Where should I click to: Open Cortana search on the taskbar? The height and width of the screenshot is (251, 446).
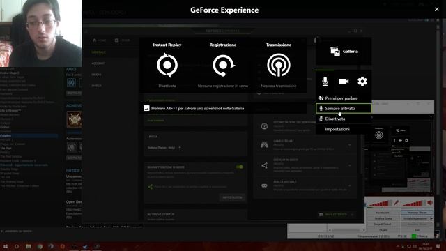coord(17,246)
